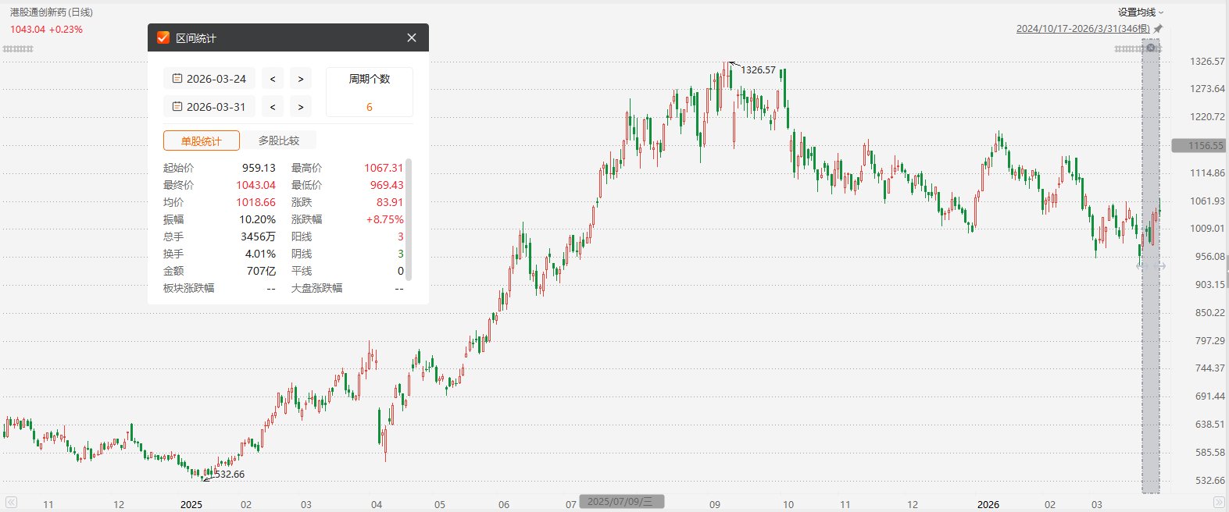This screenshot has height=512, width=1229.
Task: Click the 振幅 value 10.20%
Action: coord(257,219)
